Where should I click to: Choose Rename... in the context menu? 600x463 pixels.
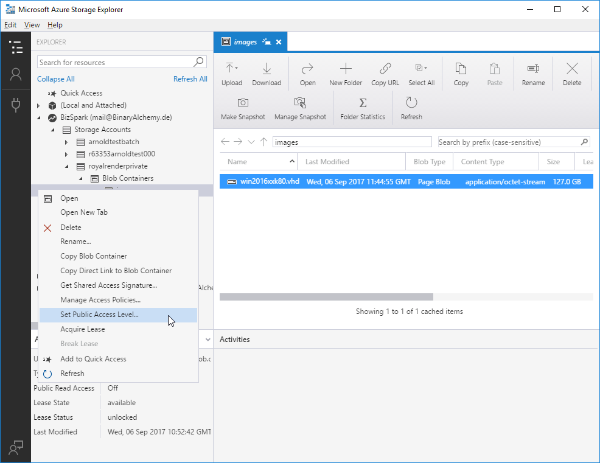point(118,242)
